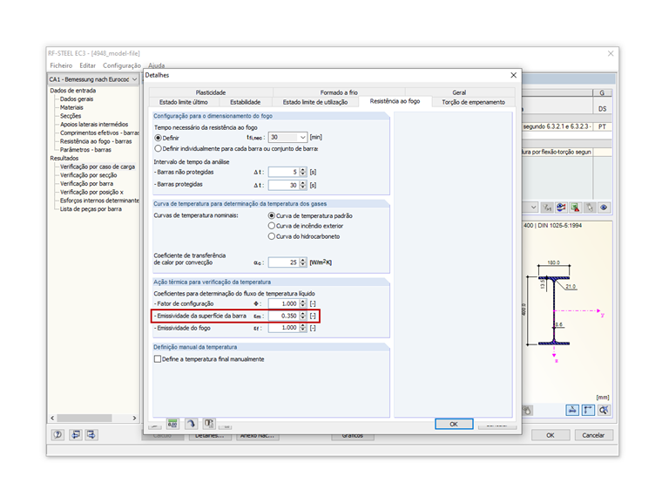Click the navigator scrollbar right arrow

tap(134, 418)
